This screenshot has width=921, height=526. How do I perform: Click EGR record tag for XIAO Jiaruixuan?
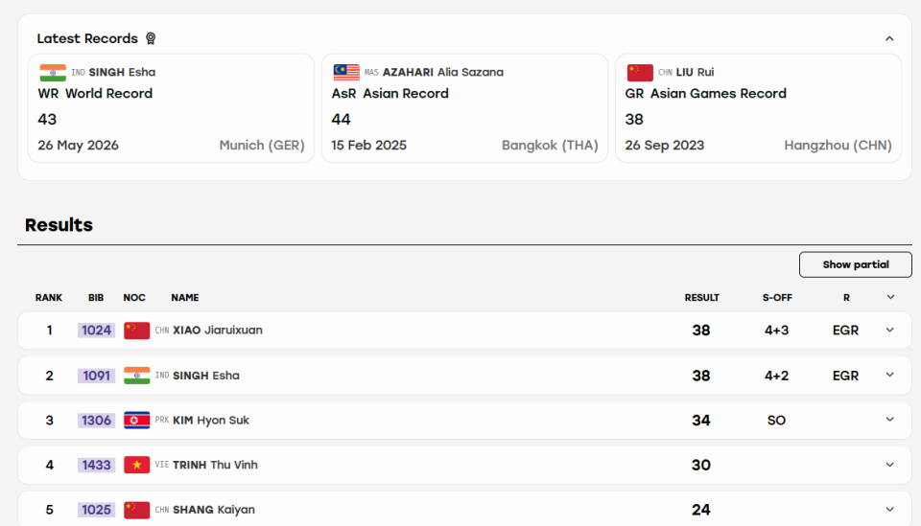[846, 331]
